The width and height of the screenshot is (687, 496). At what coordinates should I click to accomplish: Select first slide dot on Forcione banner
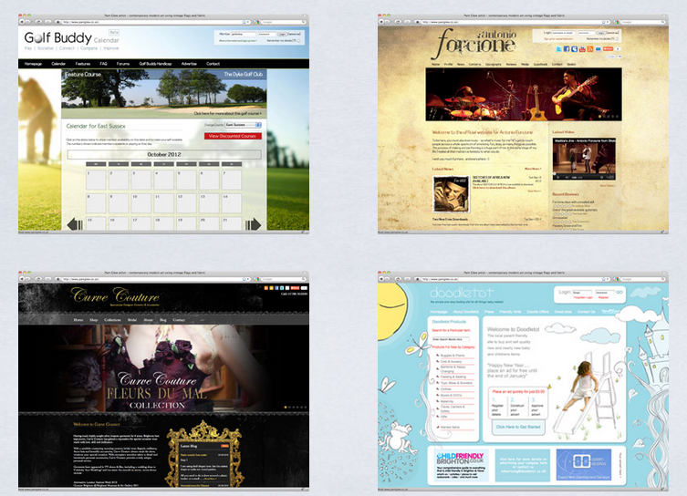coord(599,117)
